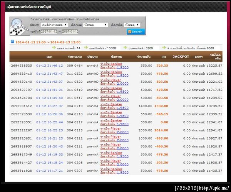The height and width of the screenshot is (192, 231).
Task: Click the end date field after the tilde
Action: (x=70, y=32)
